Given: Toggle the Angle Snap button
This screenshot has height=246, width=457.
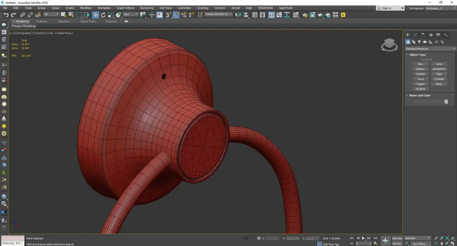Looking at the screenshot, I should click(176, 15).
